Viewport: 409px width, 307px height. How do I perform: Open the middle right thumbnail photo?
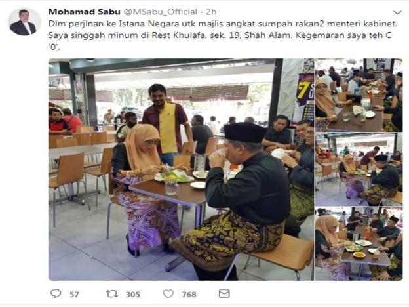click(x=359, y=169)
